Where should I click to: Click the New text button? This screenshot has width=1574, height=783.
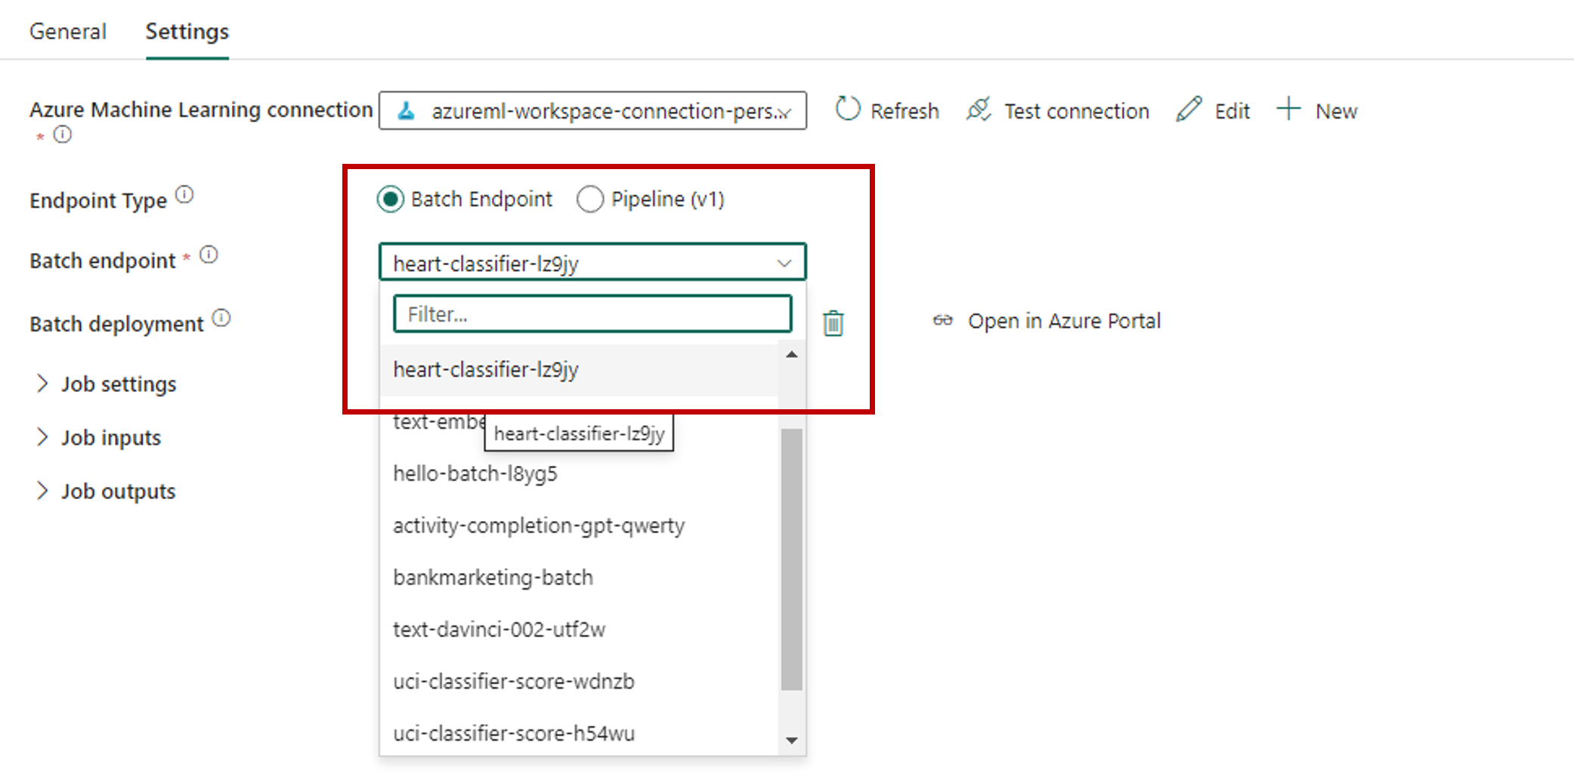1336,111
